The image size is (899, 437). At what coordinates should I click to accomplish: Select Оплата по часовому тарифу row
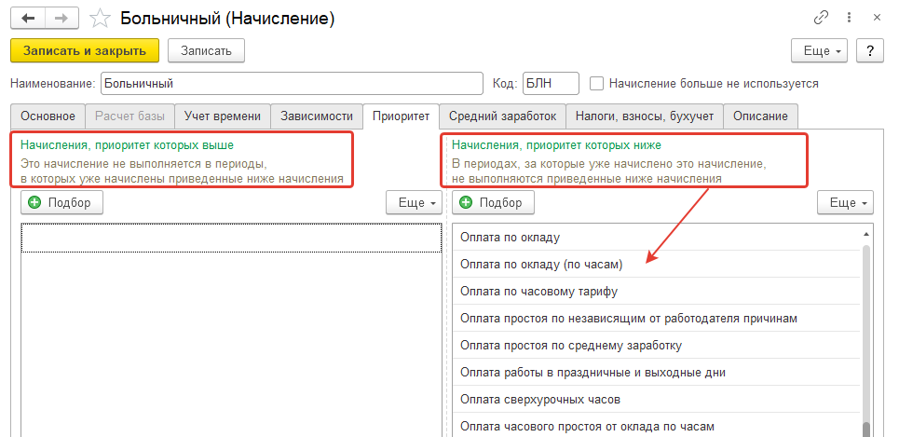(657, 292)
